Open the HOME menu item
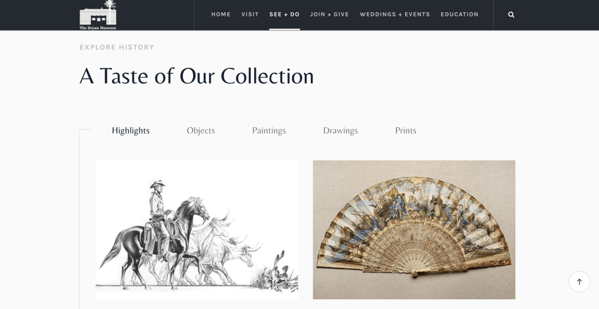The image size is (599, 309). click(221, 15)
